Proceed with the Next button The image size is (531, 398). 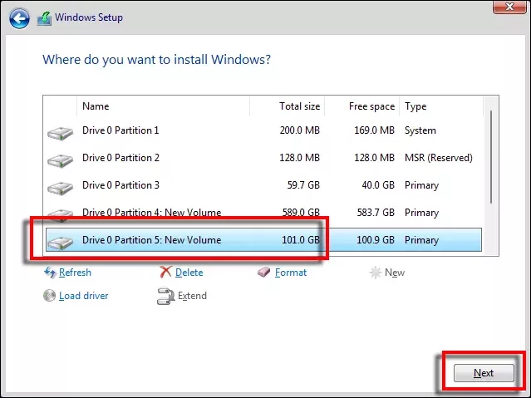point(484,373)
